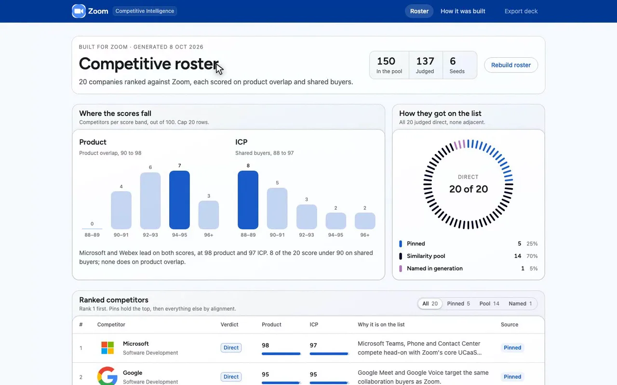617x385 pixels.
Task: Click the Product 96+ bar with value 3
Action: point(209,215)
